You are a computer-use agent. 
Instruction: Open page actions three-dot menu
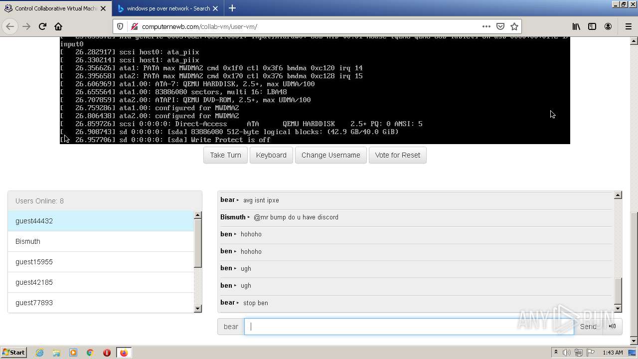[486, 26]
